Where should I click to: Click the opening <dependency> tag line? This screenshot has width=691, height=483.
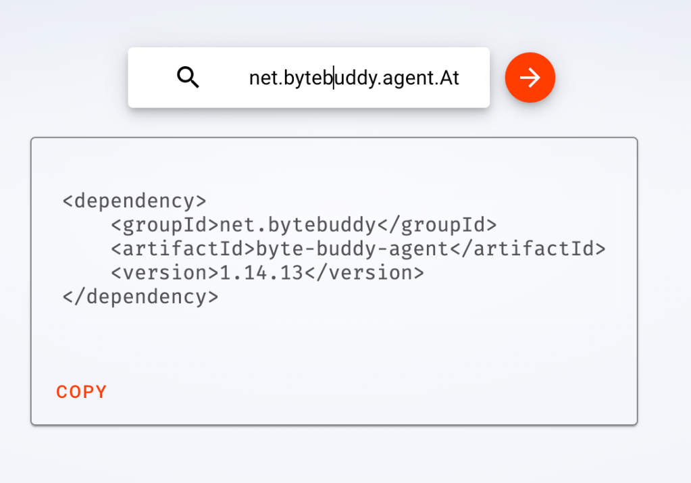point(134,201)
